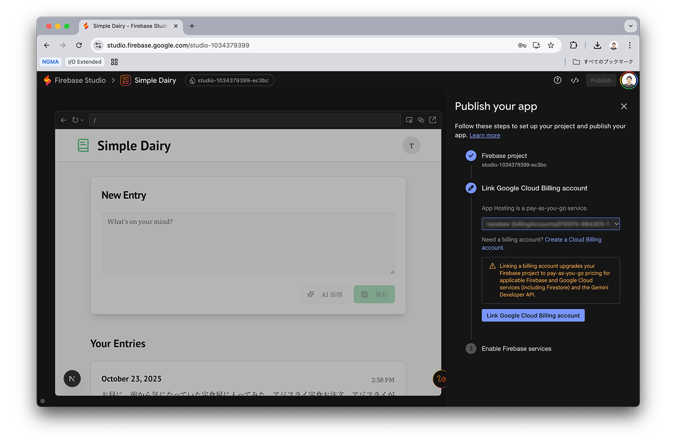
Task: Click the What's on your mind text field
Action: pos(248,243)
